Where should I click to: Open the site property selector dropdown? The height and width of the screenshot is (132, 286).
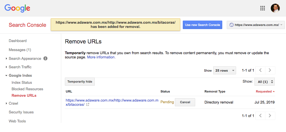pyautogui.click(x=256, y=25)
